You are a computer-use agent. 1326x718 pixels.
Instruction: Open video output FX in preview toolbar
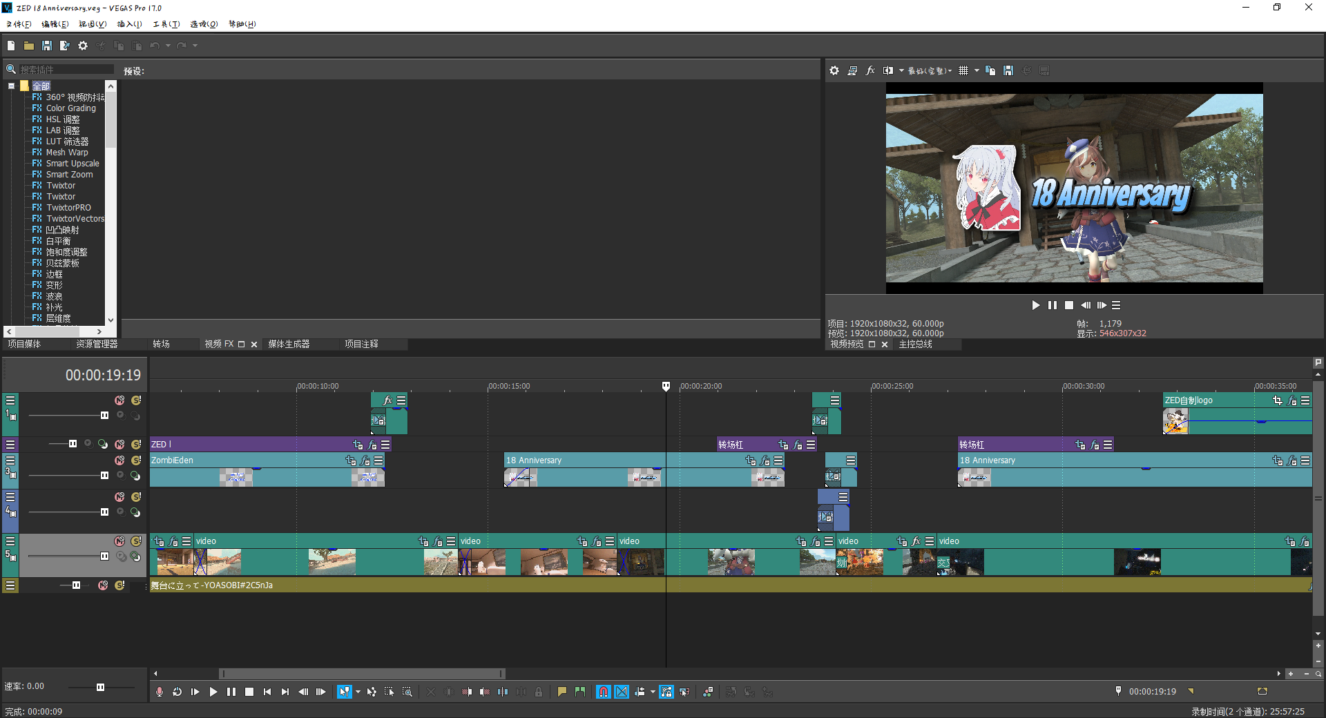870,70
